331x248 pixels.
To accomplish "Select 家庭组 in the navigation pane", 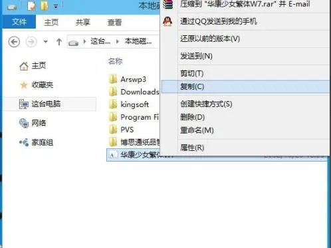I will pyautogui.click(x=42, y=142).
